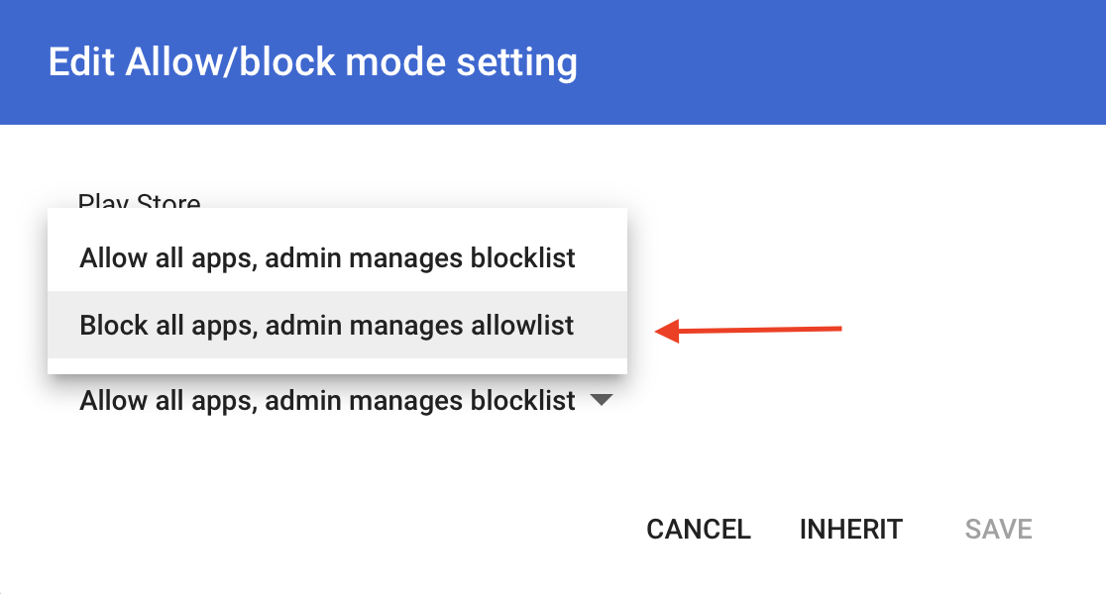Click the greyed-out SAVE text
Viewport: 1106px width, 594px height.
pos(998,529)
